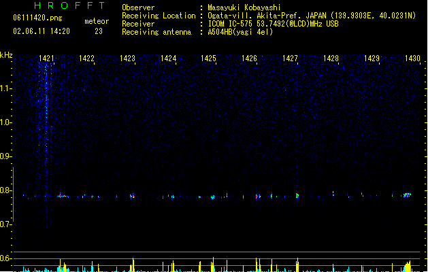The height and width of the screenshot is (272, 428).
Task: Click the Receiving antenna label
Action: point(157,32)
